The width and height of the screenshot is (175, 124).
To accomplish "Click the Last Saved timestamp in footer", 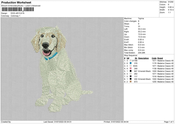I will [x=57, y=122].
